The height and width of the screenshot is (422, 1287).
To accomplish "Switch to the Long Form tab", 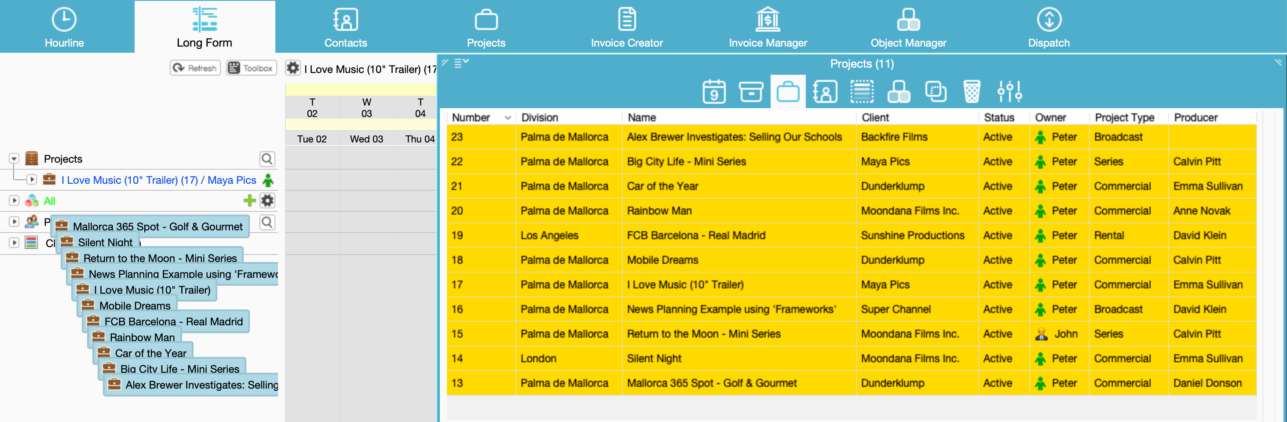I will pyautogui.click(x=205, y=27).
